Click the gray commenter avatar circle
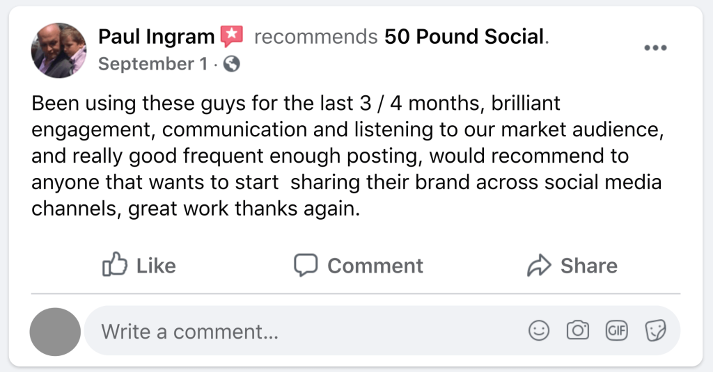Screen dimensions: 713x372 tap(55, 332)
